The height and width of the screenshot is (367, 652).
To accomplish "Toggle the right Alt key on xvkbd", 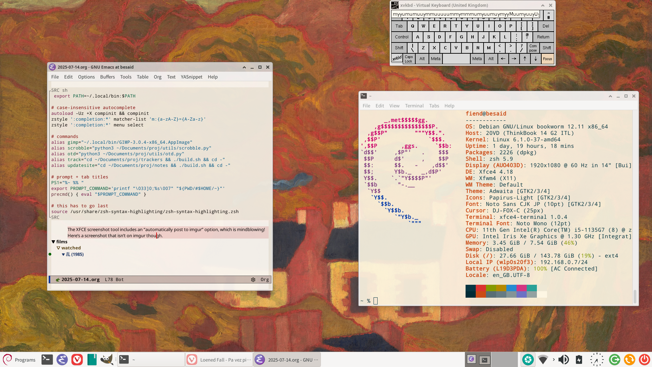I will pyautogui.click(x=491, y=59).
